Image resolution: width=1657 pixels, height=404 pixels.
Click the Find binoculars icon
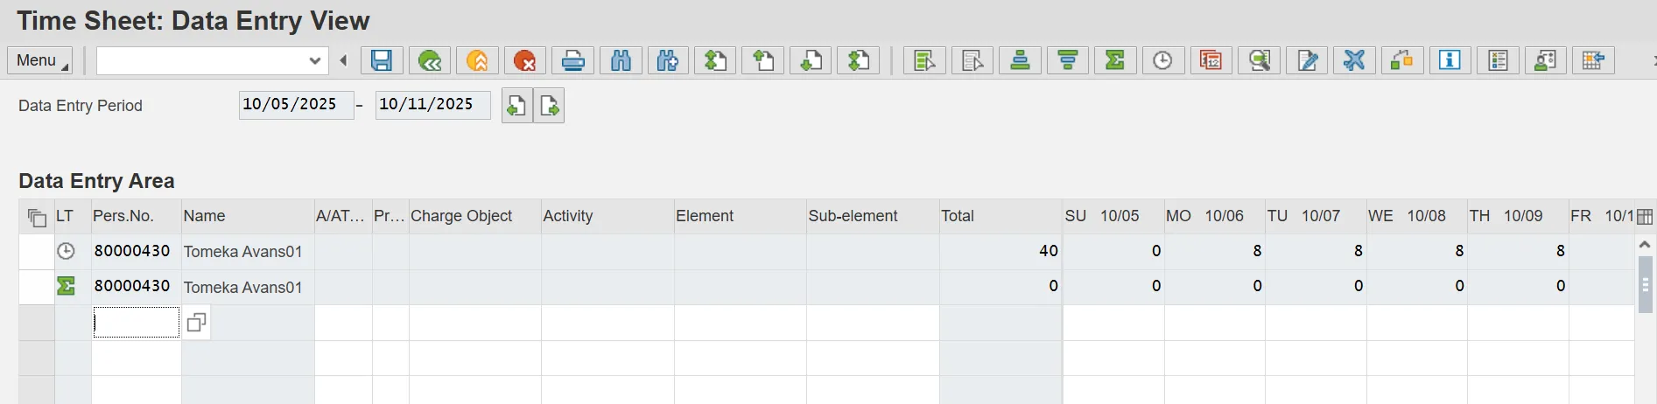621,60
